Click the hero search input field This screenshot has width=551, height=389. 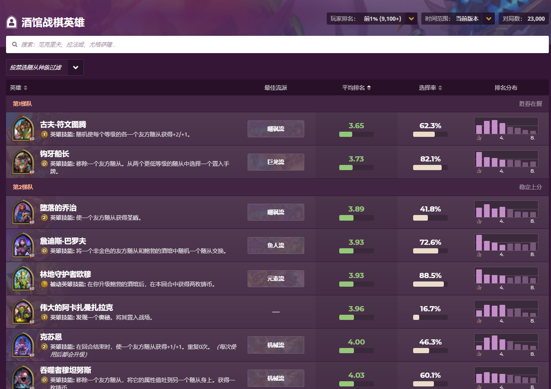coord(281,44)
